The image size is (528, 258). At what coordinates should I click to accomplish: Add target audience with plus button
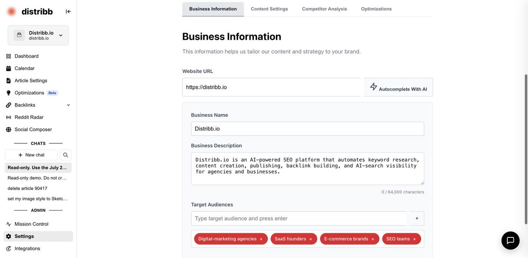click(417, 218)
